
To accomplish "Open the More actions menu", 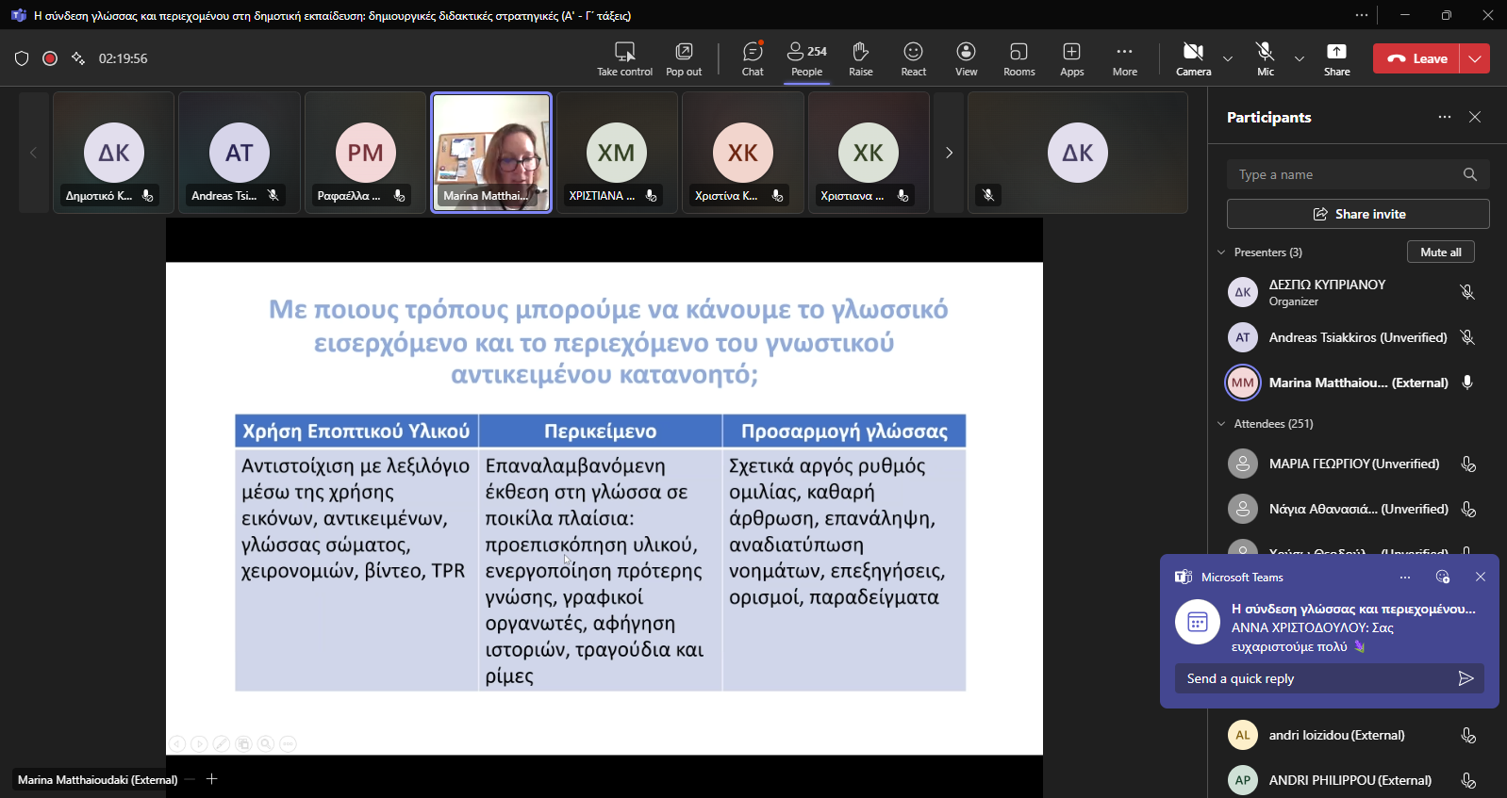I will point(1124,58).
